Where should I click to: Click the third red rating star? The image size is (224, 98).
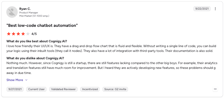[x=18, y=34]
